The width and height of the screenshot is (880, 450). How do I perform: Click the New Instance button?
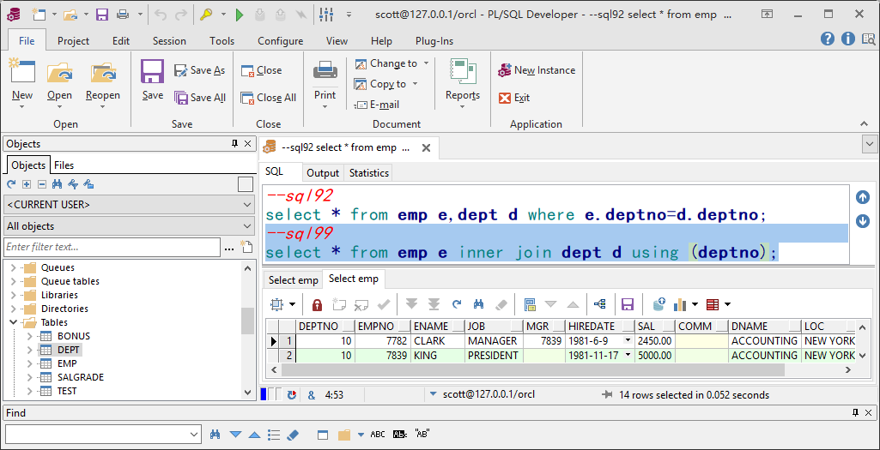[x=537, y=70]
